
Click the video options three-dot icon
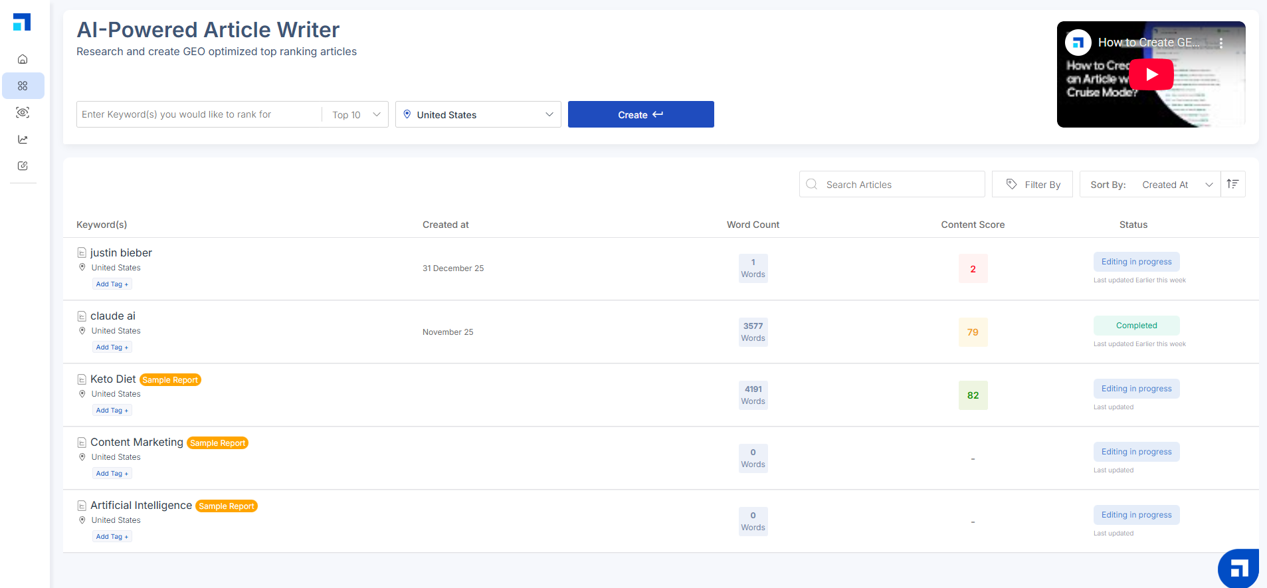1221,43
